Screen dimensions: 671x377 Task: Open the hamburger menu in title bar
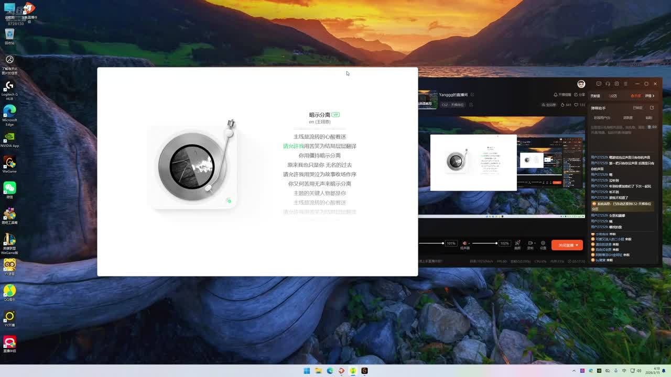(626, 84)
